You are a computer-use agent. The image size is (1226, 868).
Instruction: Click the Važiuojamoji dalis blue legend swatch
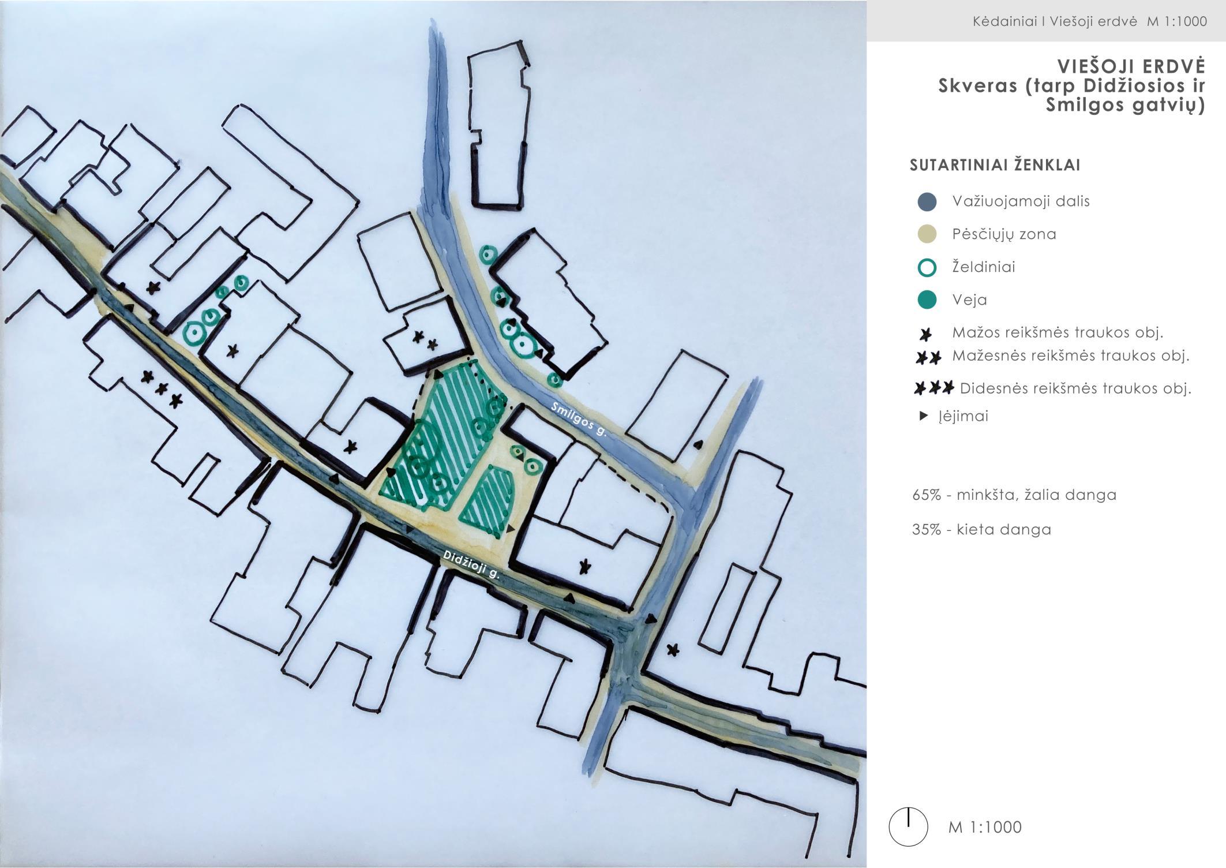(x=927, y=201)
